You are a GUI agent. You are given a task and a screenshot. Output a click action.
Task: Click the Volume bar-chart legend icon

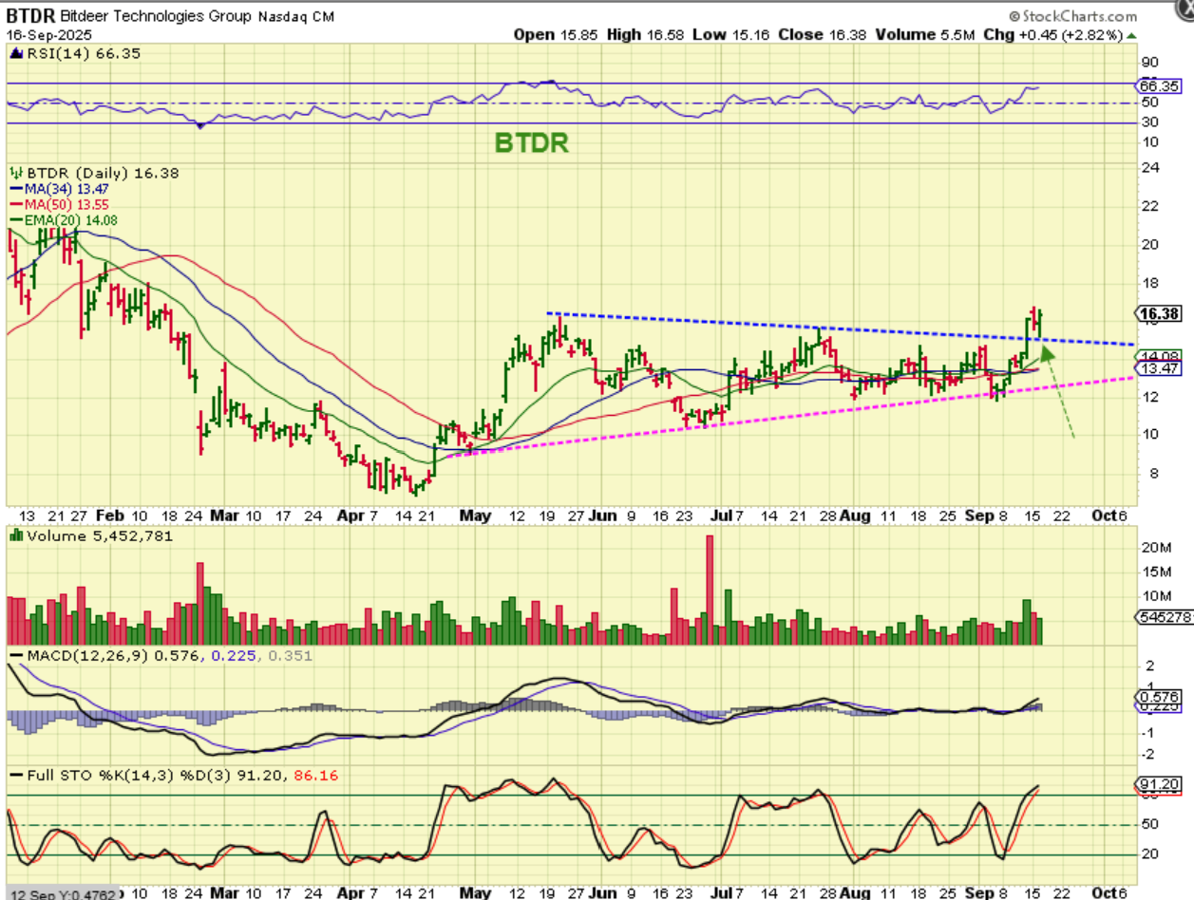click(16, 535)
